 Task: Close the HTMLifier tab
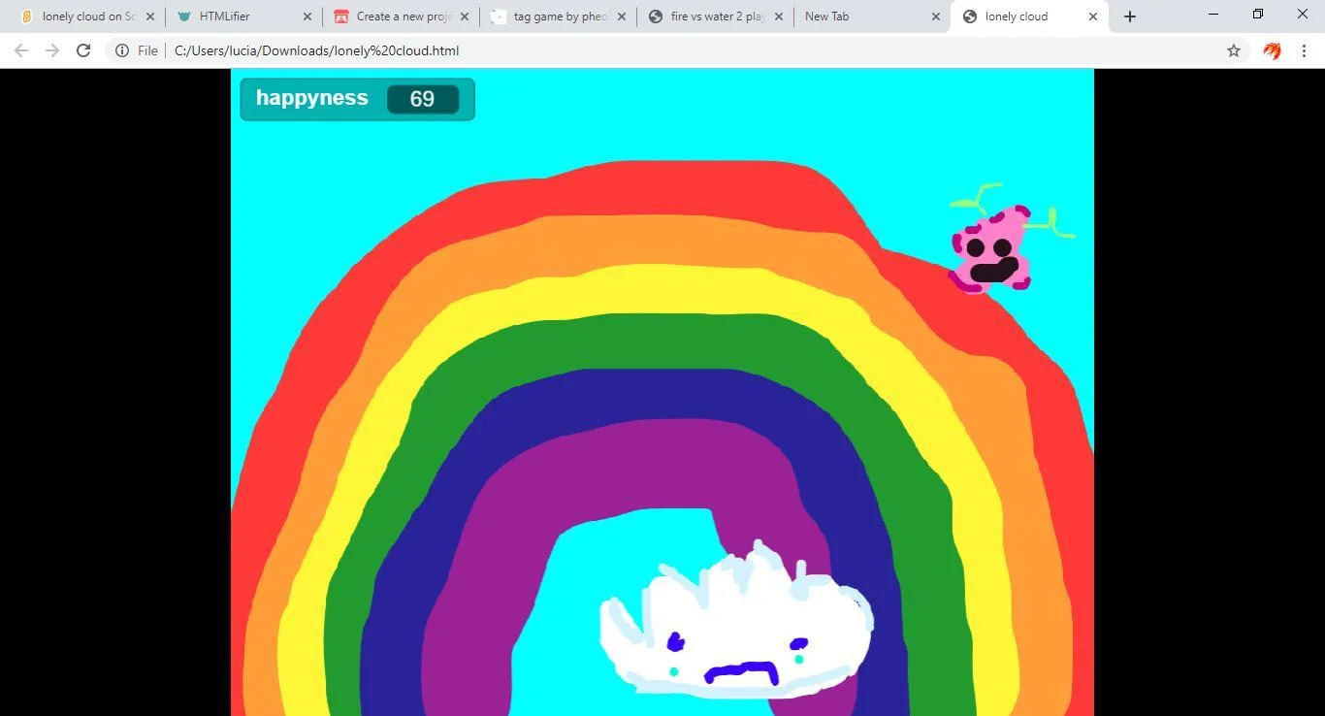click(x=307, y=16)
